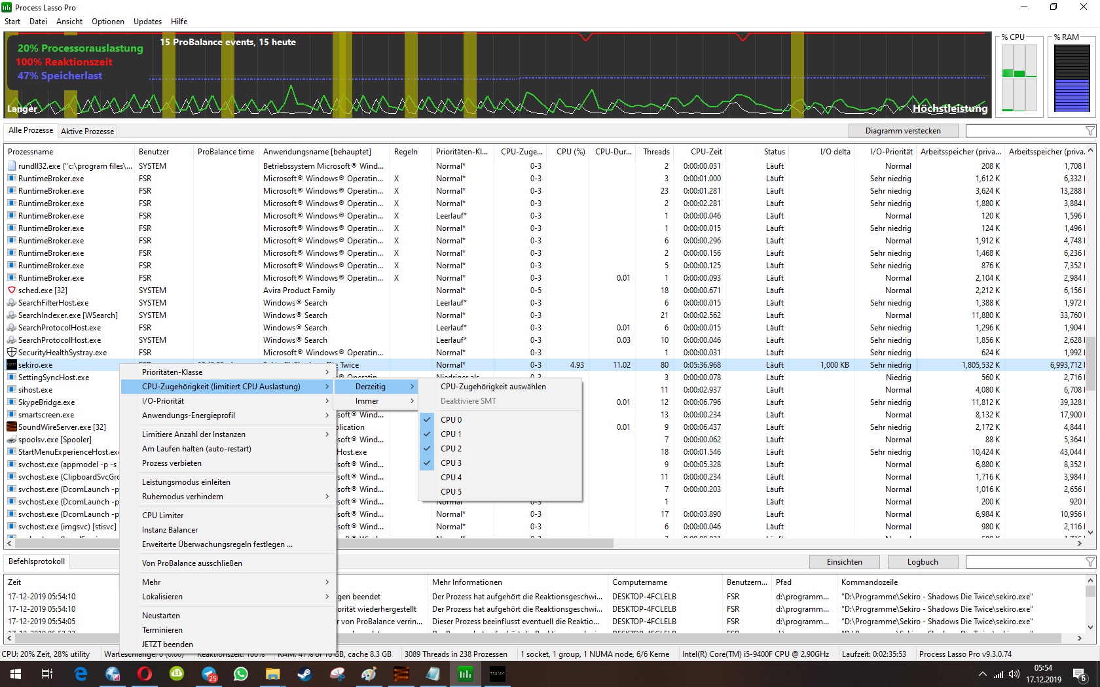1100x687 pixels.
Task: Click the process filter input field
Action: (x=1025, y=131)
